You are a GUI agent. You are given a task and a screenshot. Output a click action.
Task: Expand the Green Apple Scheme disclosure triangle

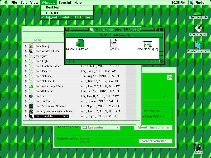pos(26,51)
